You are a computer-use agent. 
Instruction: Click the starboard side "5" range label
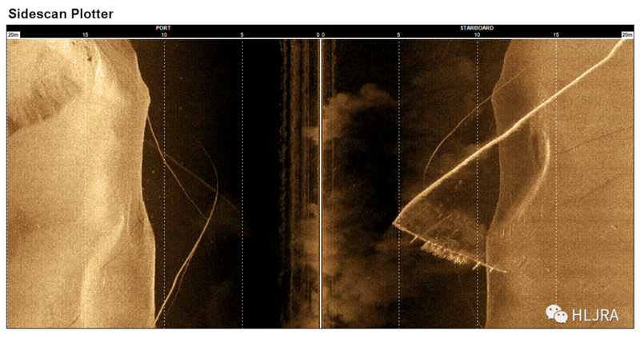[398, 35]
